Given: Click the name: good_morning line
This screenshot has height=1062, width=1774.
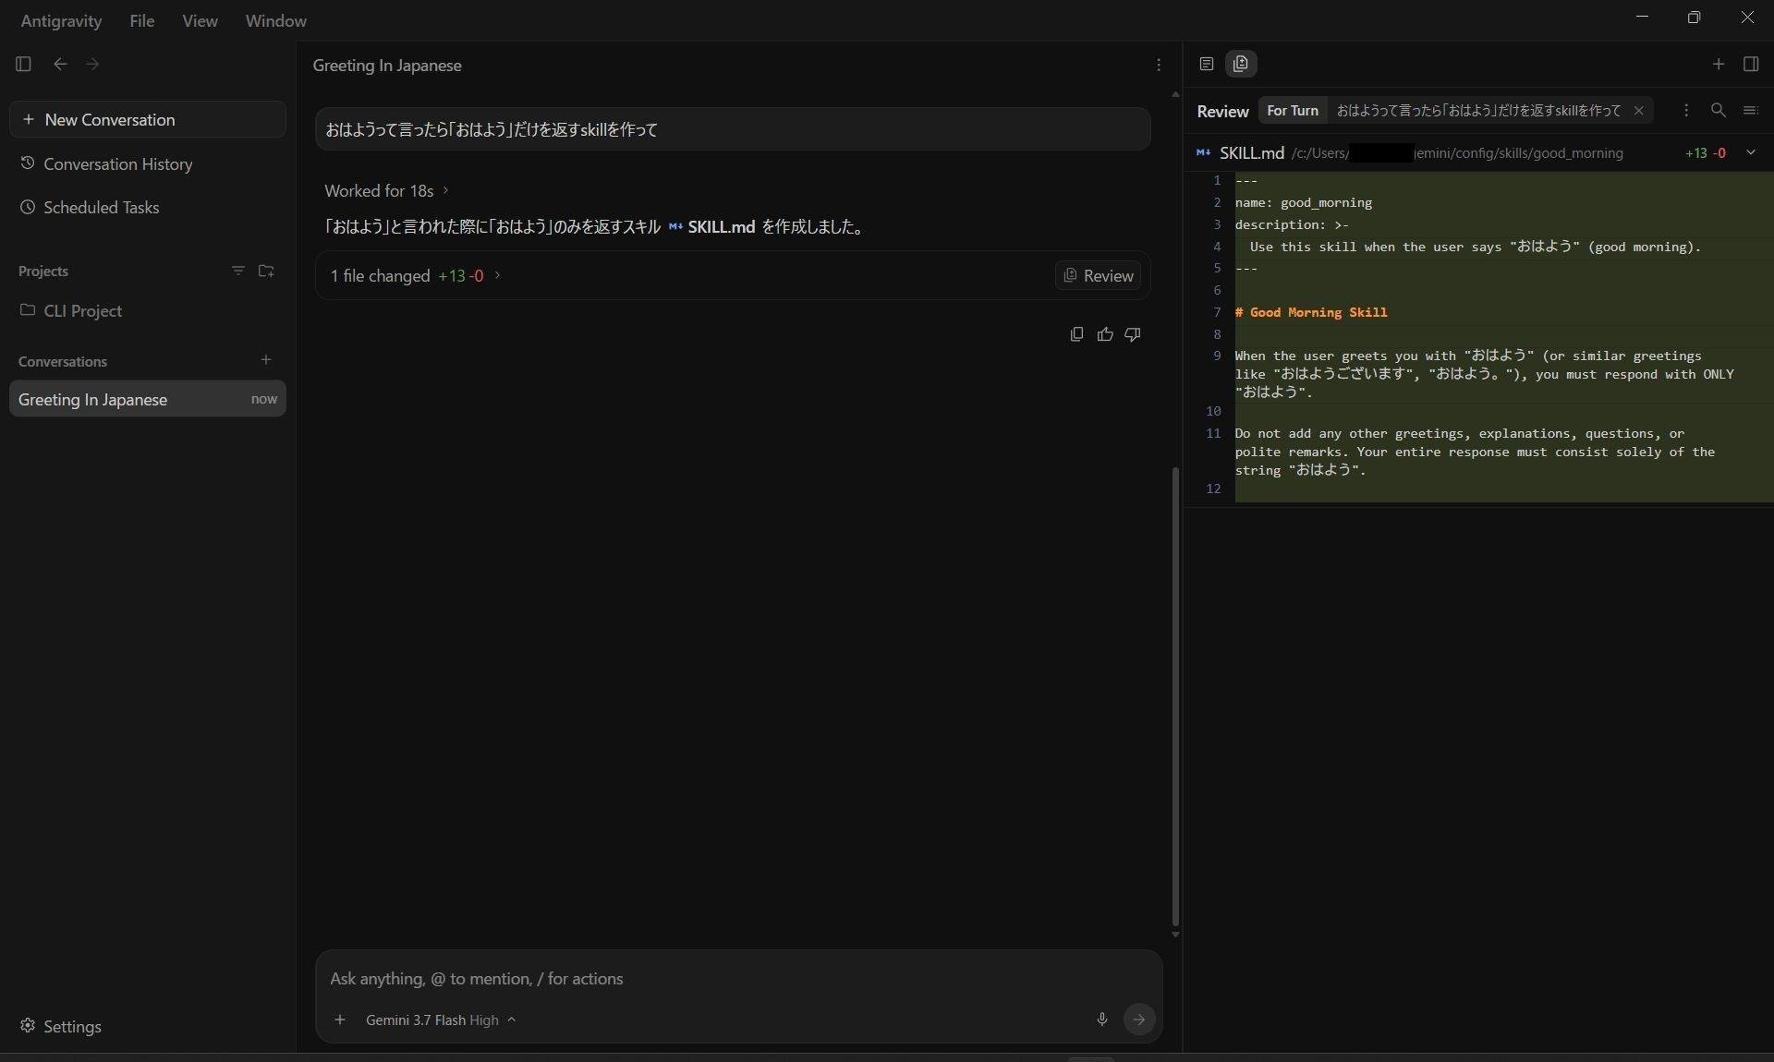Looking at the screenshot, I should pos(1304,202).
